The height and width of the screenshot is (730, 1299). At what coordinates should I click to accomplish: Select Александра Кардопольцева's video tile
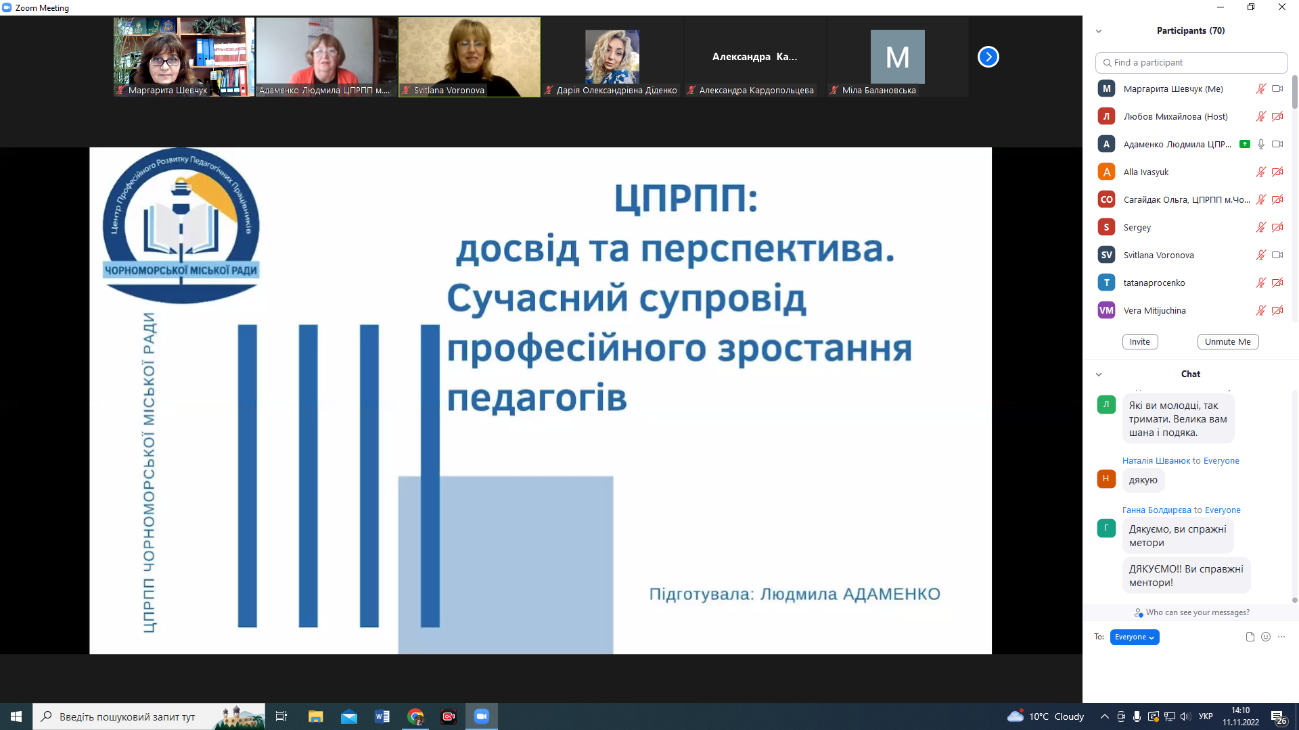coord(755,57)
